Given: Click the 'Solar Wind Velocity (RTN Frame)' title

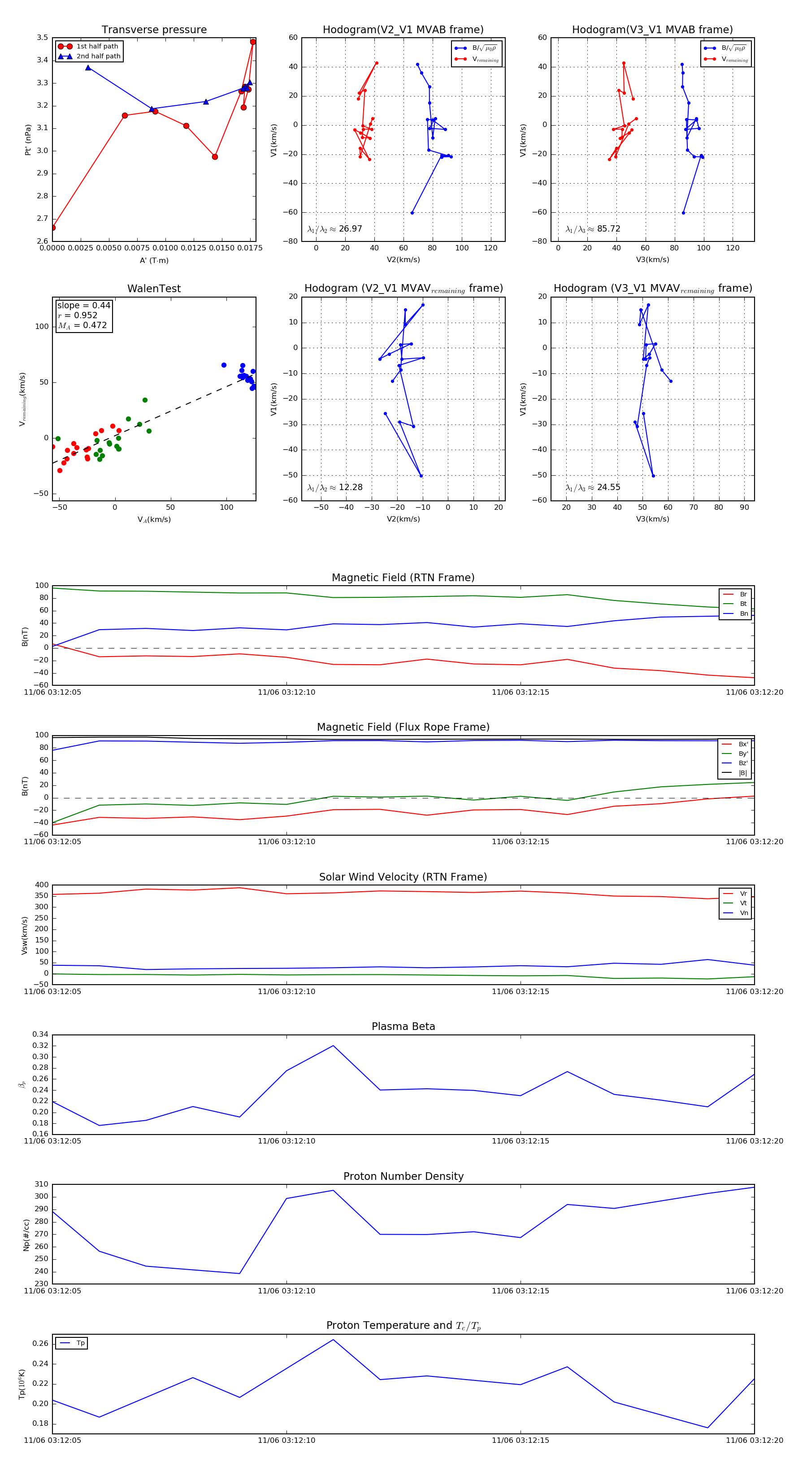Looking at the screenshot, I should click(x=403, y=877).
